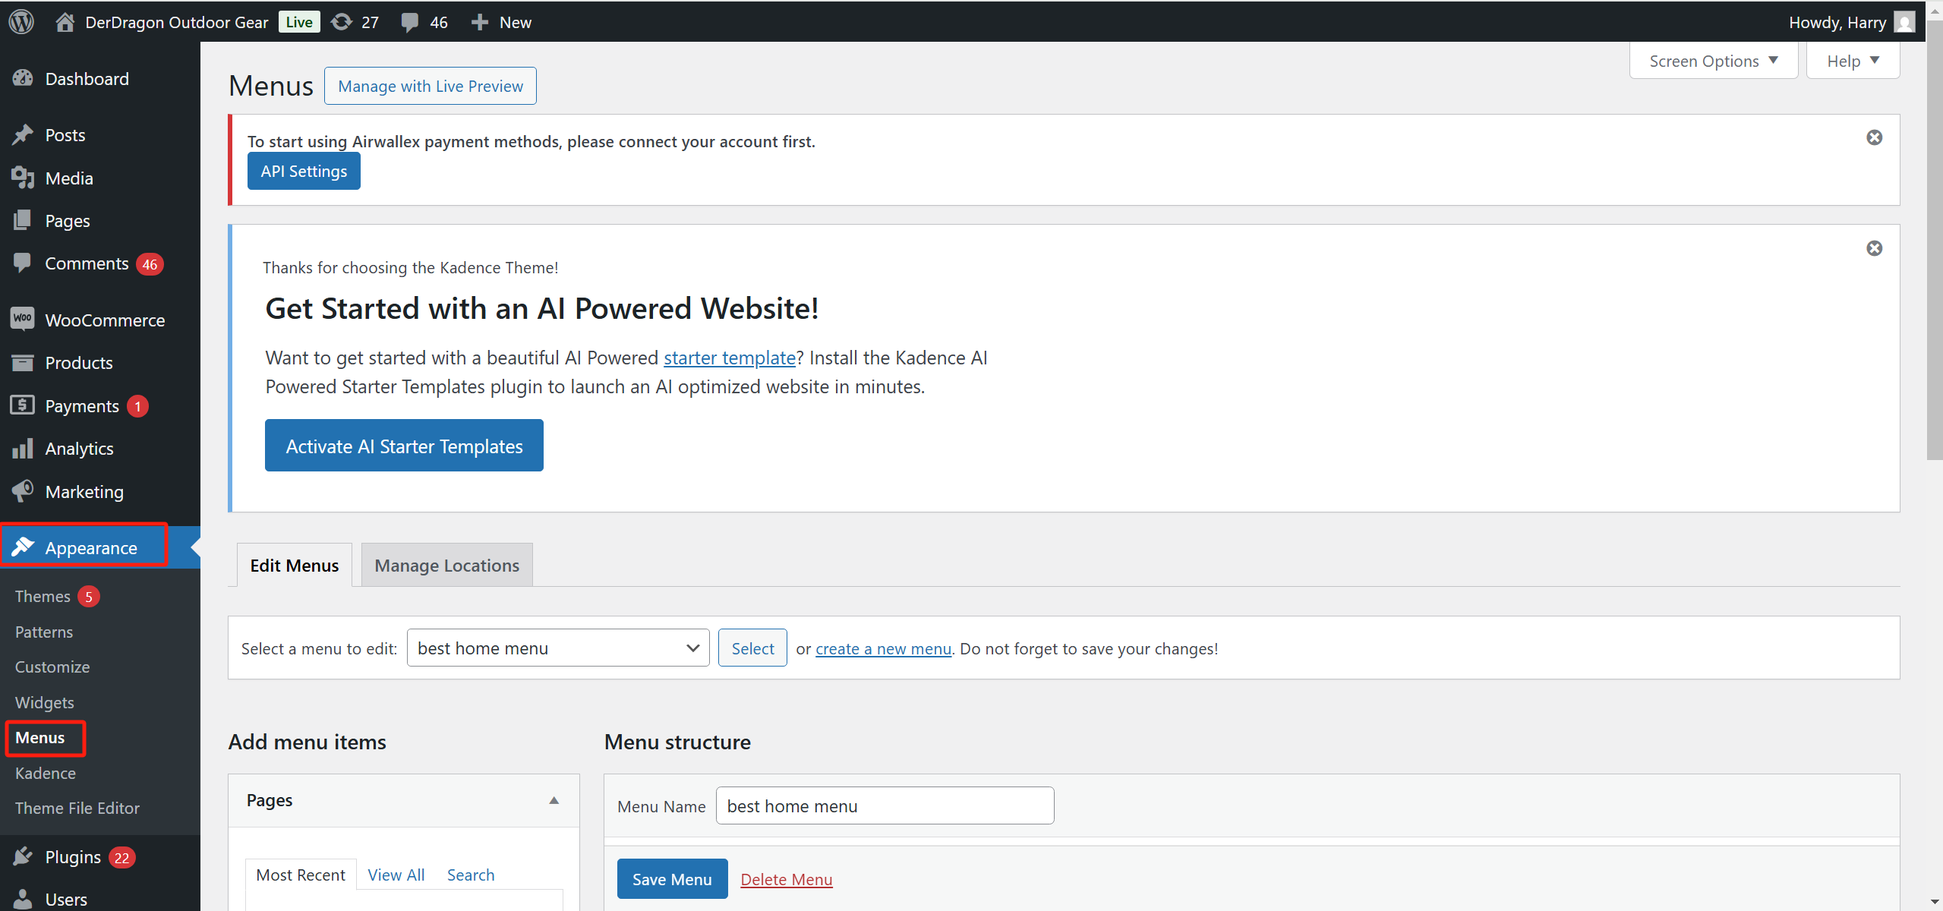
Task: View comments from the admin bar bubble icon
Action: pyautogui.click(x=411, y=21)
